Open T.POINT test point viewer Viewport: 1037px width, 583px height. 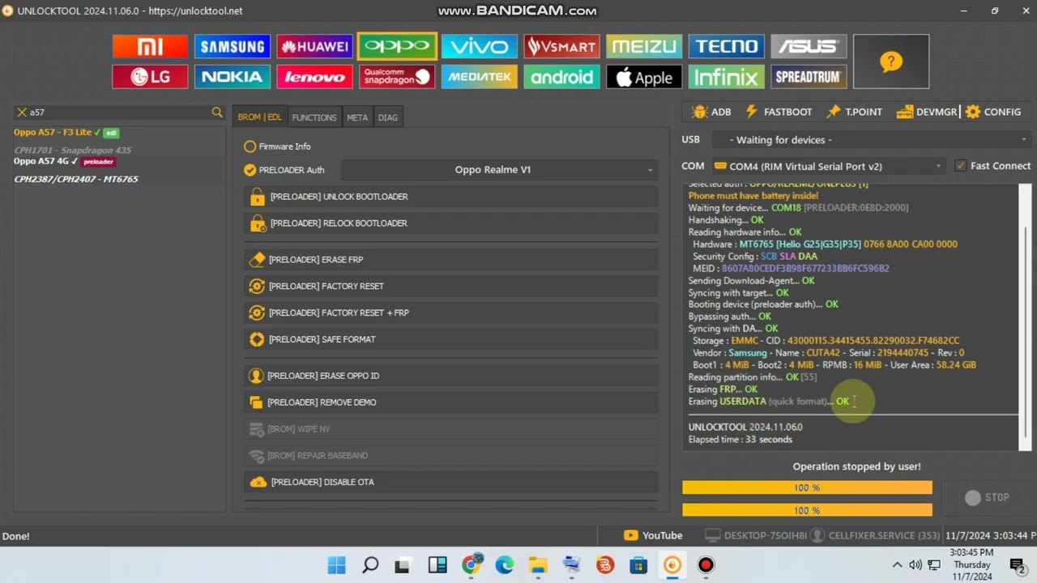click(x=855, y=112)
